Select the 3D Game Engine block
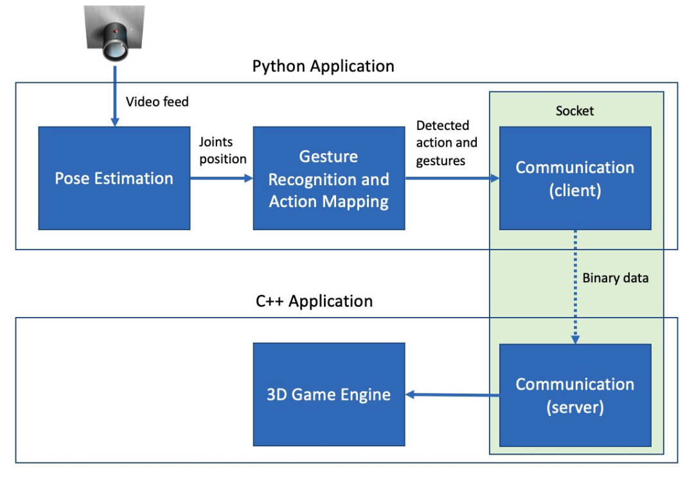Screen dimensions: 694x481 (329, 394)
